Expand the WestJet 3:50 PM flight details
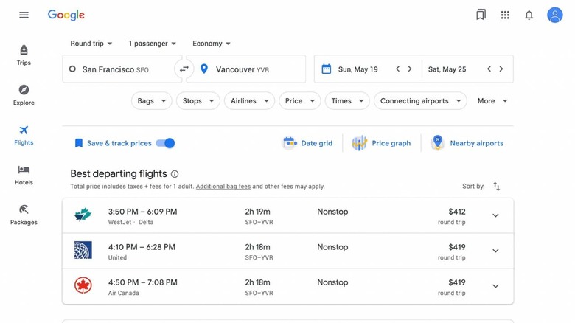 click(495, 215)
